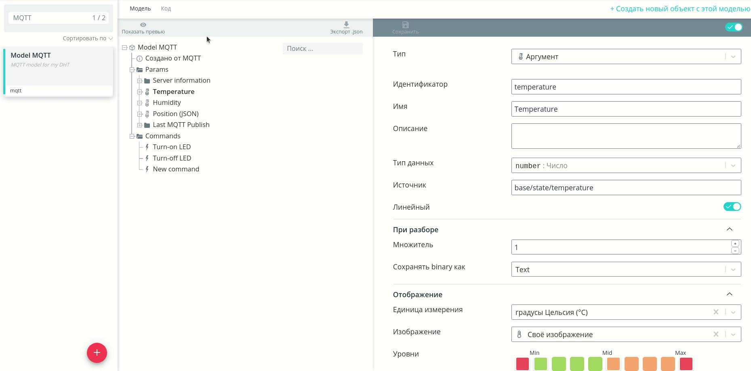Open the Изображение dropdown arrow
This screenshot has height=371, width=751.
(x=733, y=334)
